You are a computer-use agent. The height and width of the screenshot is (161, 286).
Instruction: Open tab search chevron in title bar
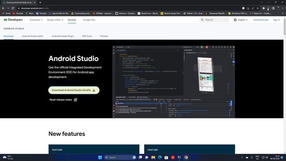point(262,2)
